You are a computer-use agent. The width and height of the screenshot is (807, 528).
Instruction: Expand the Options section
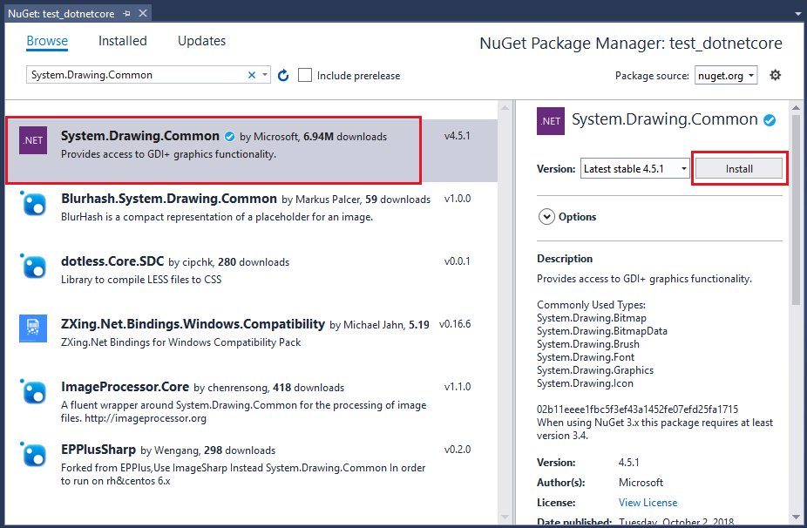pyautogui.click(x=547, y=217)
